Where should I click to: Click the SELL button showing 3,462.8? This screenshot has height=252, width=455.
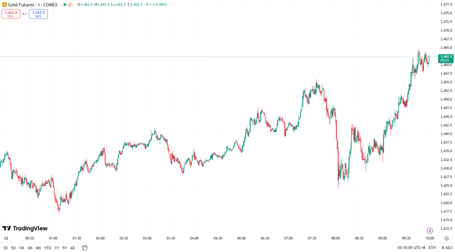(x=11, y=14)
